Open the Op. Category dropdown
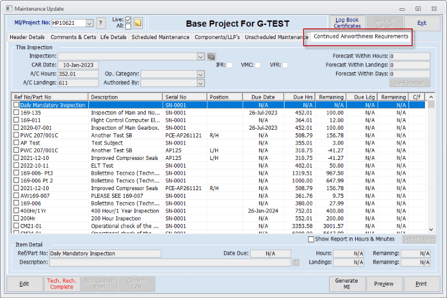 pyautogui.click(x=201, y=75)
